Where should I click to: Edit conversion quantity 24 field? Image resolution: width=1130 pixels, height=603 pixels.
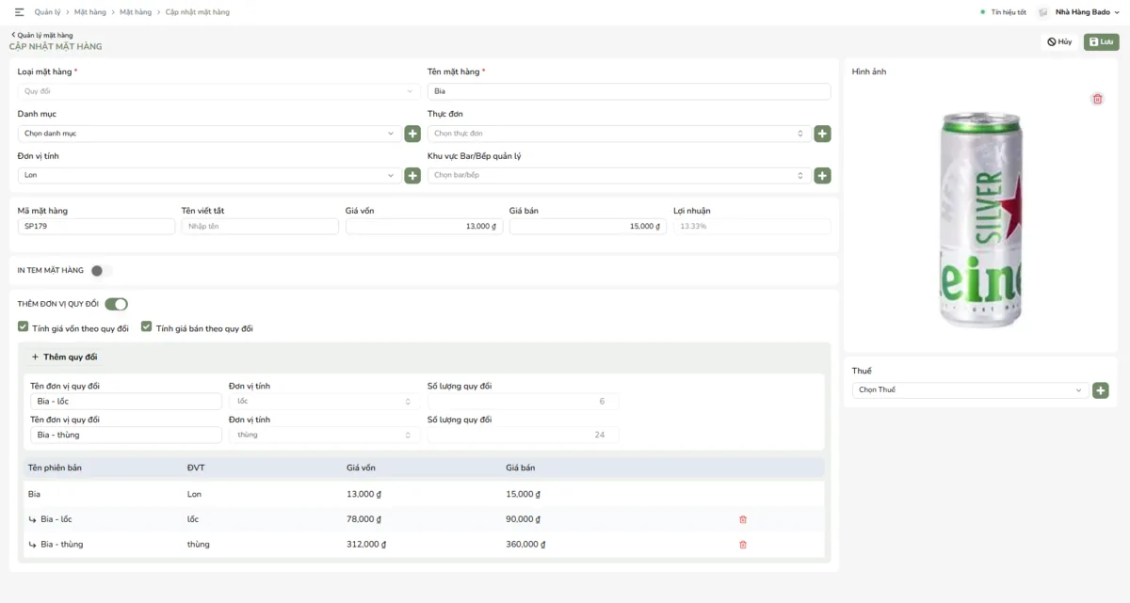(524, 435)
